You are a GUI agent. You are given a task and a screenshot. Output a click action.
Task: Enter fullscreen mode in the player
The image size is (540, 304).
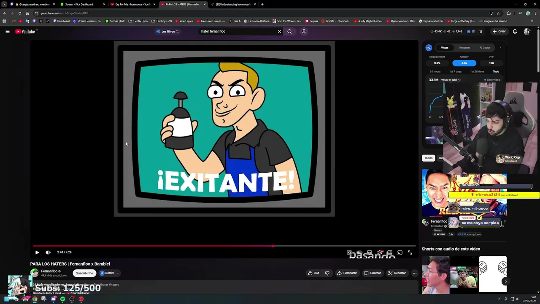[x=410, y=252]
